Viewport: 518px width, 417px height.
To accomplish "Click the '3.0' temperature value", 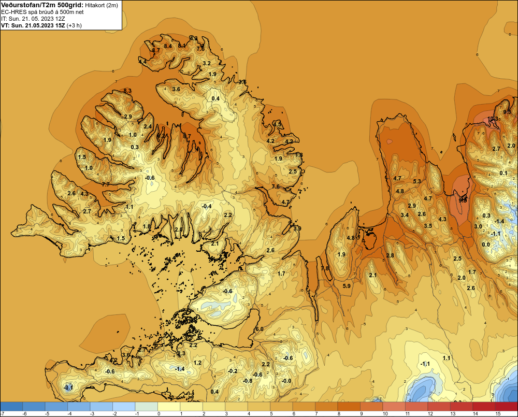I will point(478,226).
